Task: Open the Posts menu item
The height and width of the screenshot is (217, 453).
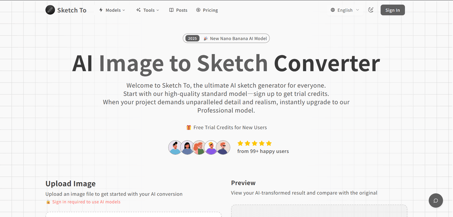Action: pyautogui.click(x=178, y=10)
